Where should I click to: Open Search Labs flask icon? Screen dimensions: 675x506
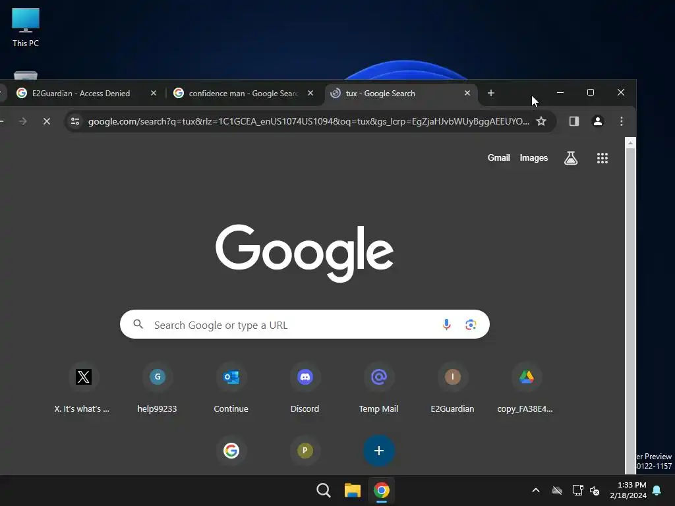[x=571, y=158]
